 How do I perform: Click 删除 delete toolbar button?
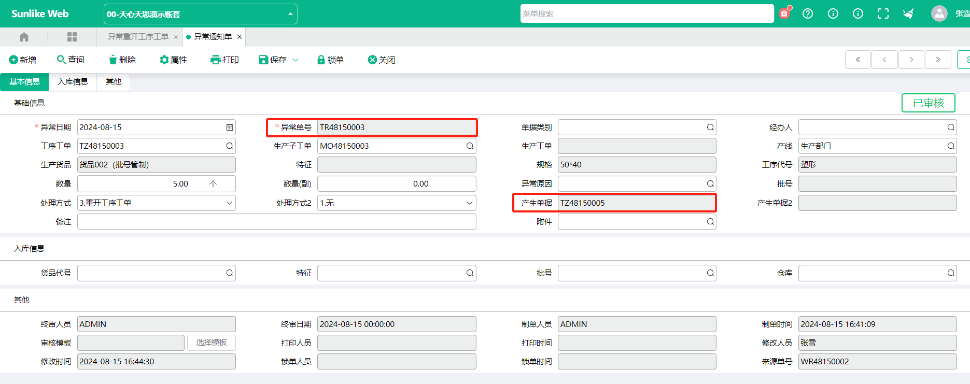[x=122, y=60]
